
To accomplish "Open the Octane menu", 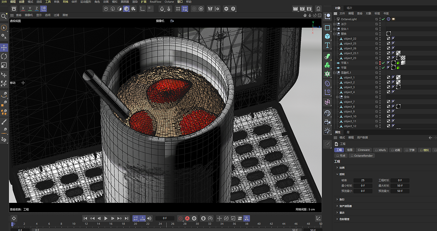I will [x=169, y=2].
